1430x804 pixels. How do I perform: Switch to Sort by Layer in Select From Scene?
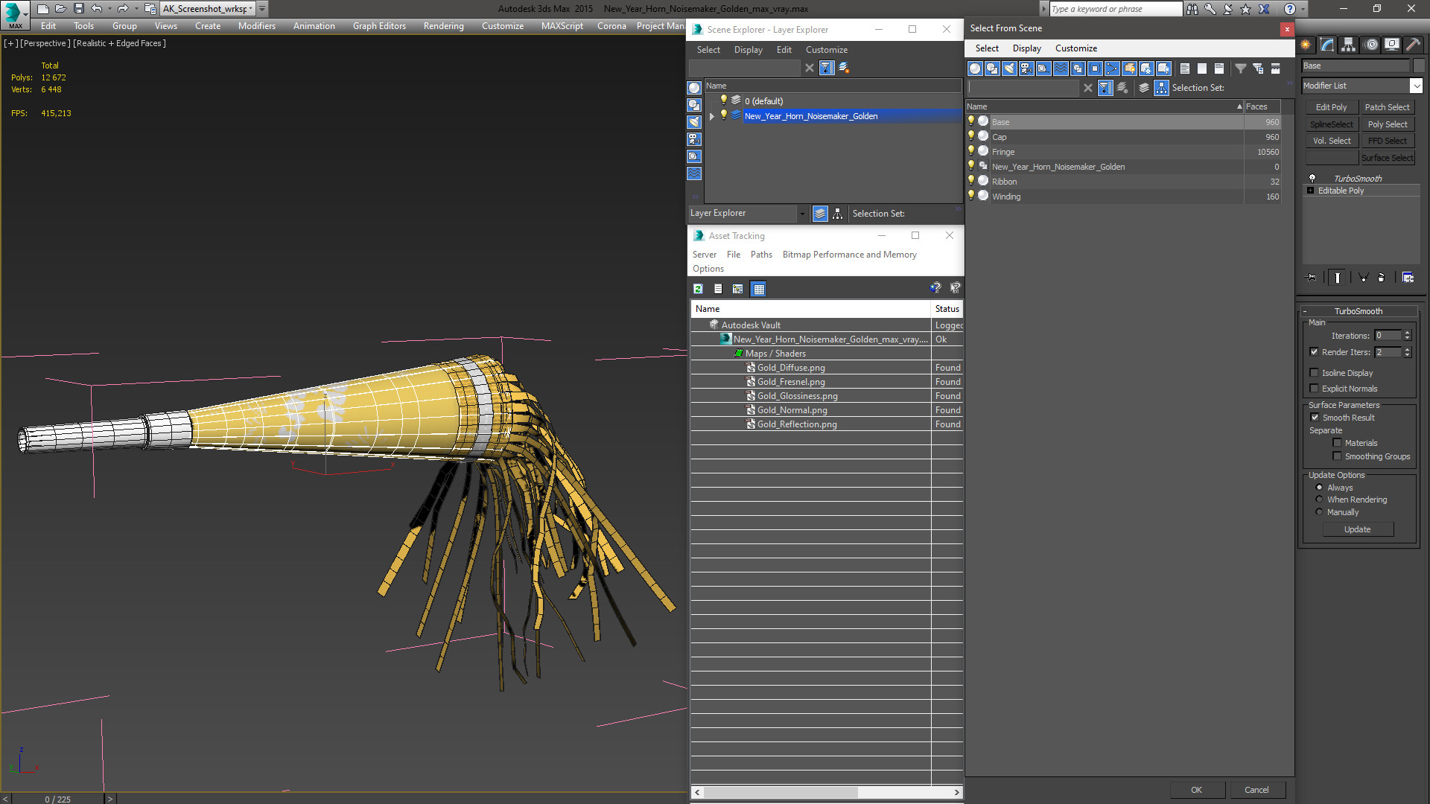pyautogui.click(x=1144, y=88)
